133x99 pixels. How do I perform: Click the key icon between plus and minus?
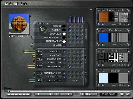89,94
